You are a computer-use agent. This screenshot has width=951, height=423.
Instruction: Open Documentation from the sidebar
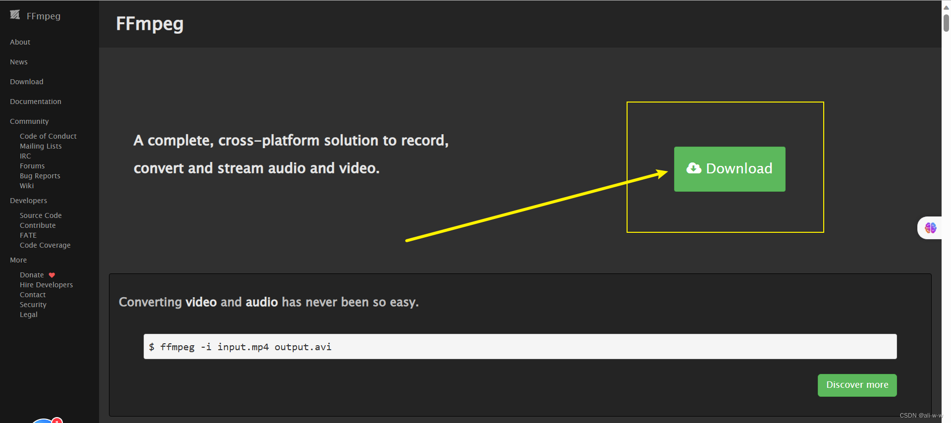36,102
